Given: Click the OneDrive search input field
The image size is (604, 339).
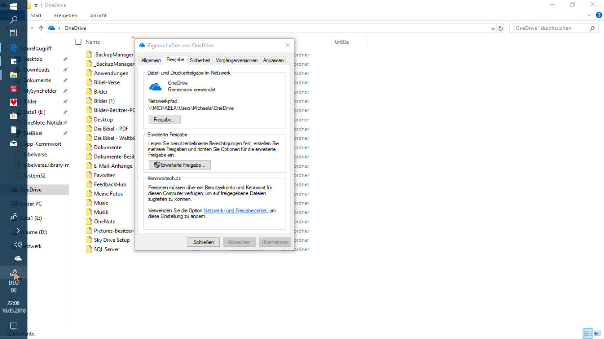Looking at the screenshot, I should coord(549,28).
